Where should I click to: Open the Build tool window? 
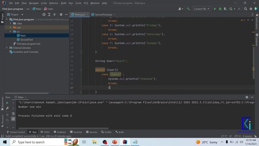119,132
